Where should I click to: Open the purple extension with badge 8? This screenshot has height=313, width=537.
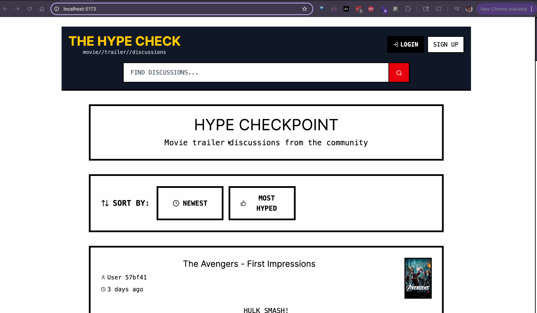point(383,9)
